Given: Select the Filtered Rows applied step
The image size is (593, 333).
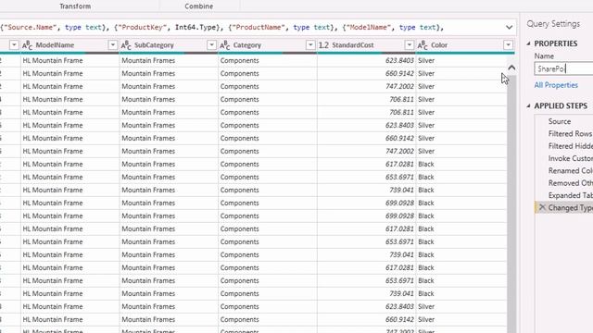Looking at the screenshot, I should click(x=570, y=133).
